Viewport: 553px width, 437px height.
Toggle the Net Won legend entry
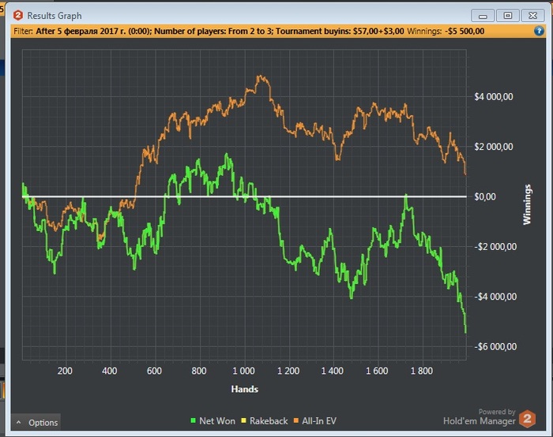point(213,420)
